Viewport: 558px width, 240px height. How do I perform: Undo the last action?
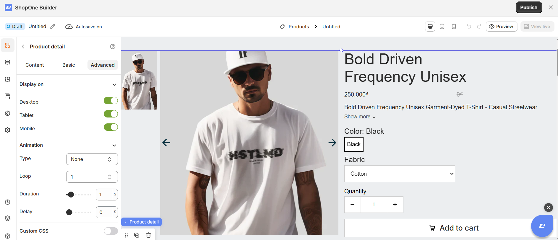(x=469, y=26)
